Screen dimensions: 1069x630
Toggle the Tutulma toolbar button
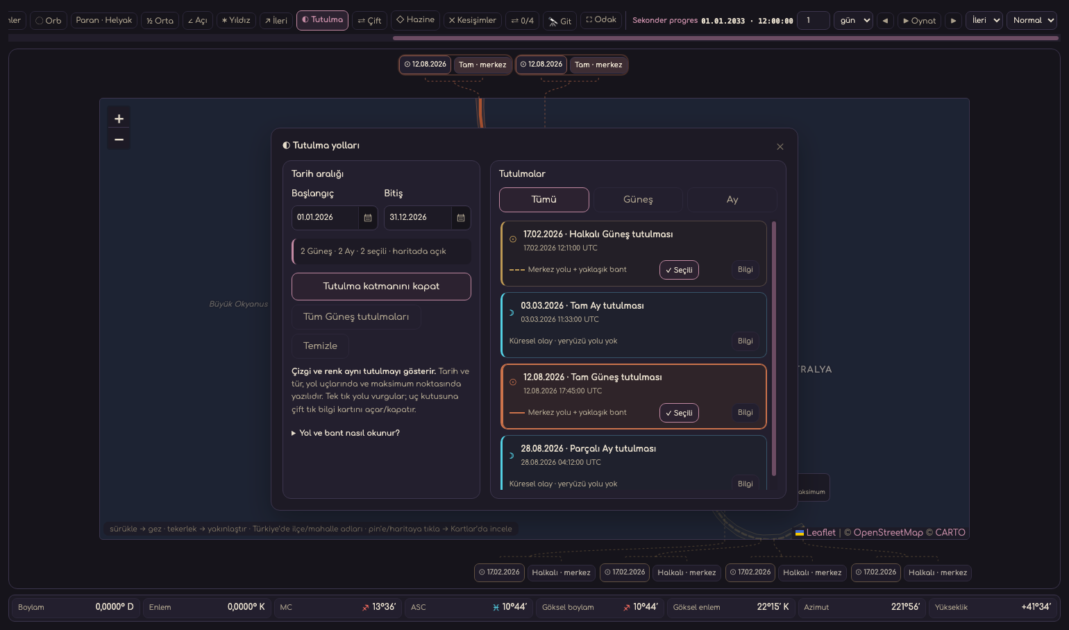coord(322,20)
